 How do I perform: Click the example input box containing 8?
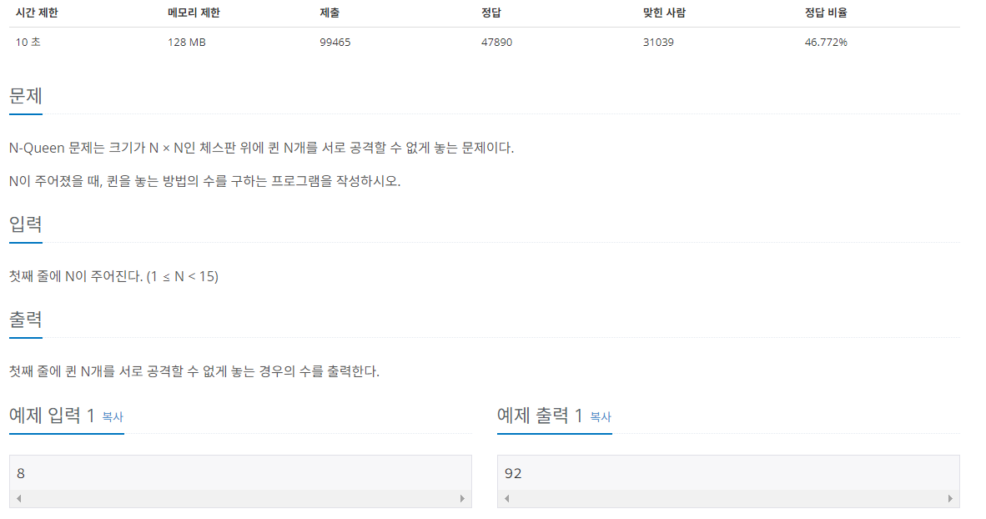(x=240, y=473)
